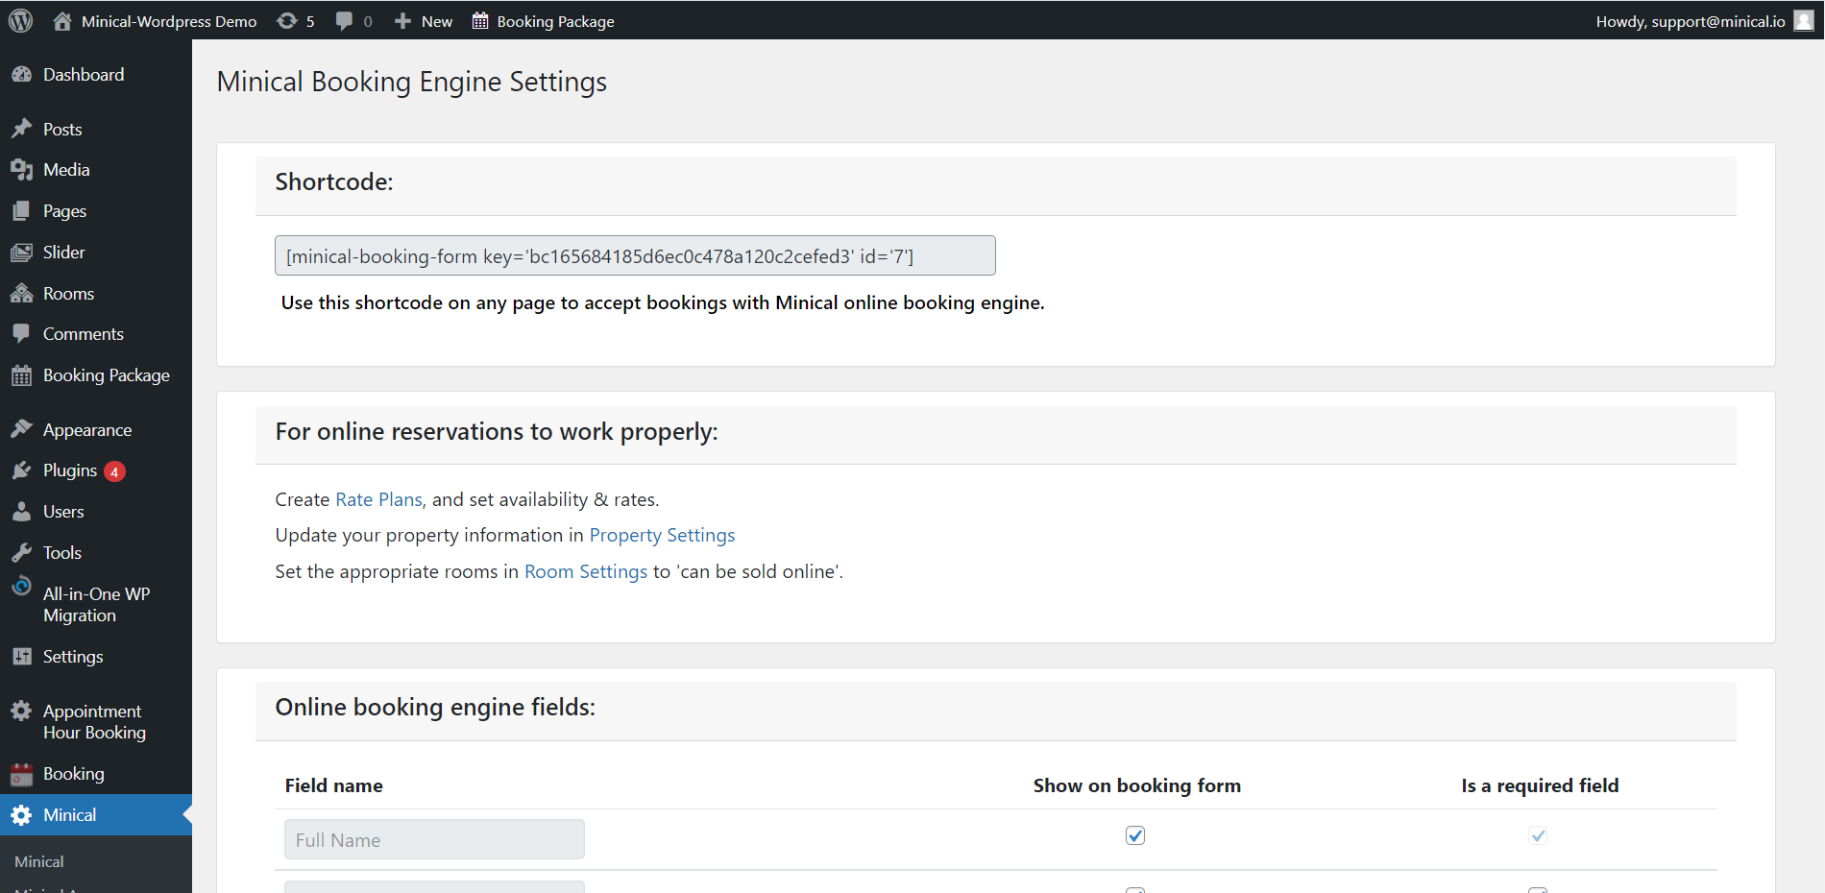Click the Full Name field name input
This screenshot has width=1825, height=893.
(x=434, y=839)
